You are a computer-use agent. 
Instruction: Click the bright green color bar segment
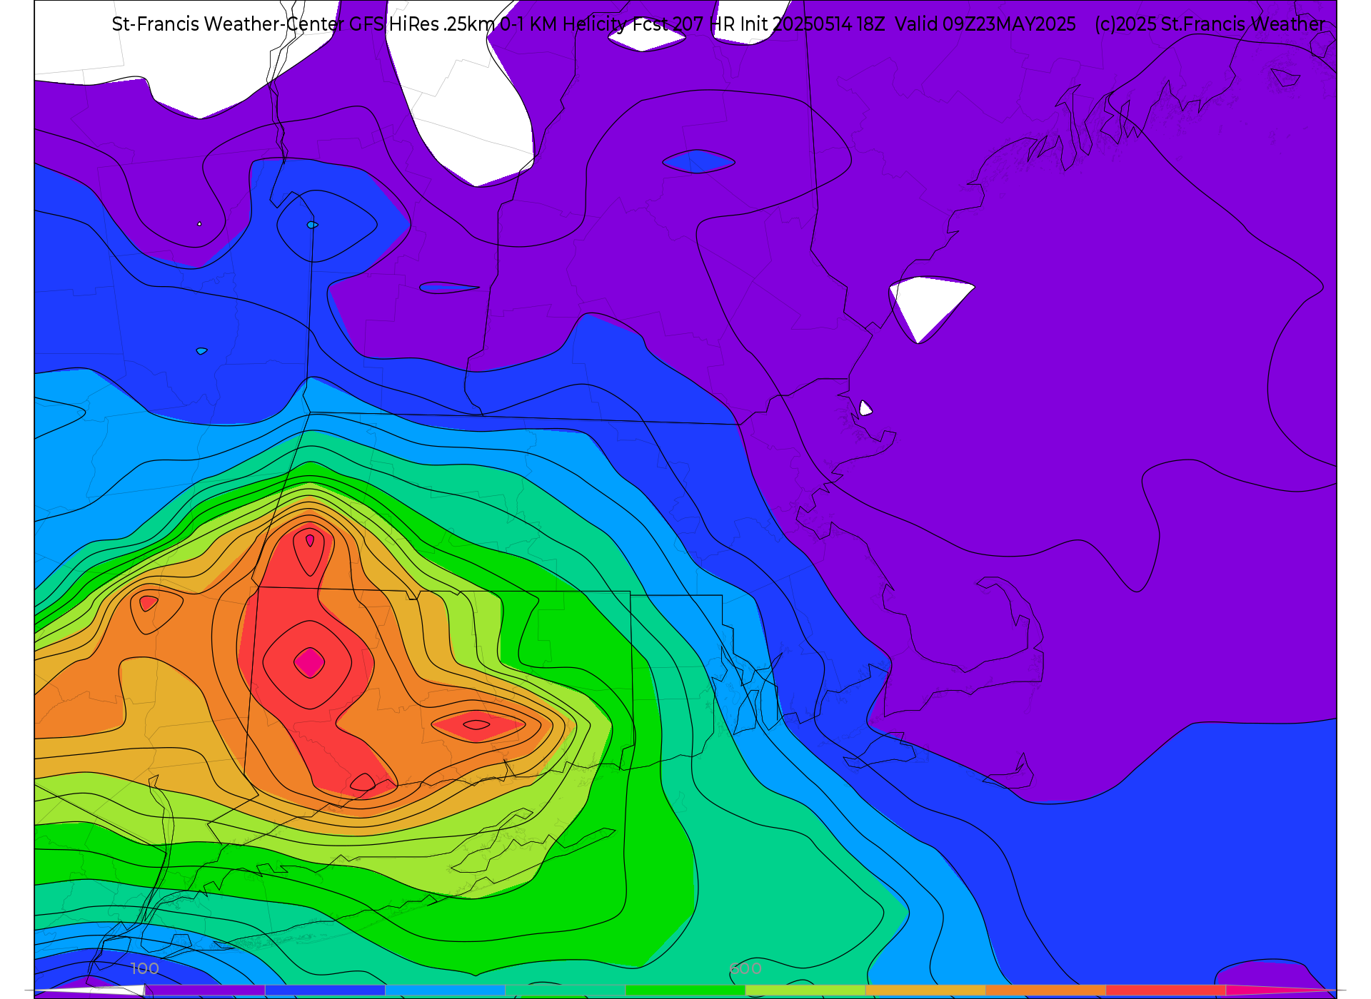coord(685,990)
